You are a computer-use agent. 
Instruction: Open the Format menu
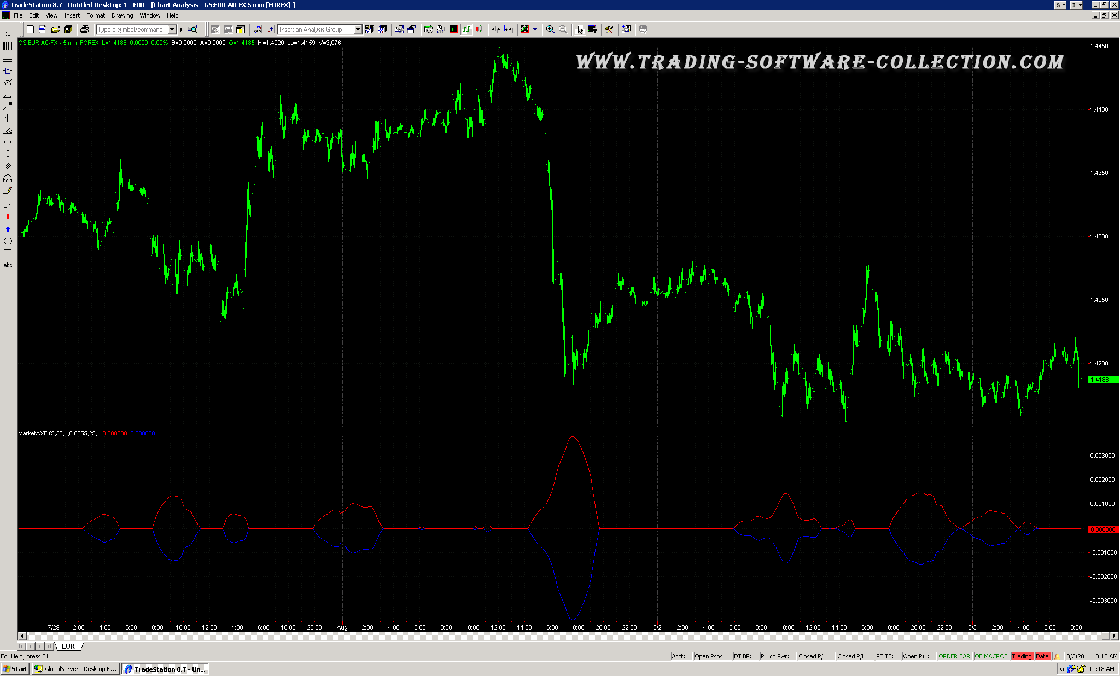tap(95, 15)
